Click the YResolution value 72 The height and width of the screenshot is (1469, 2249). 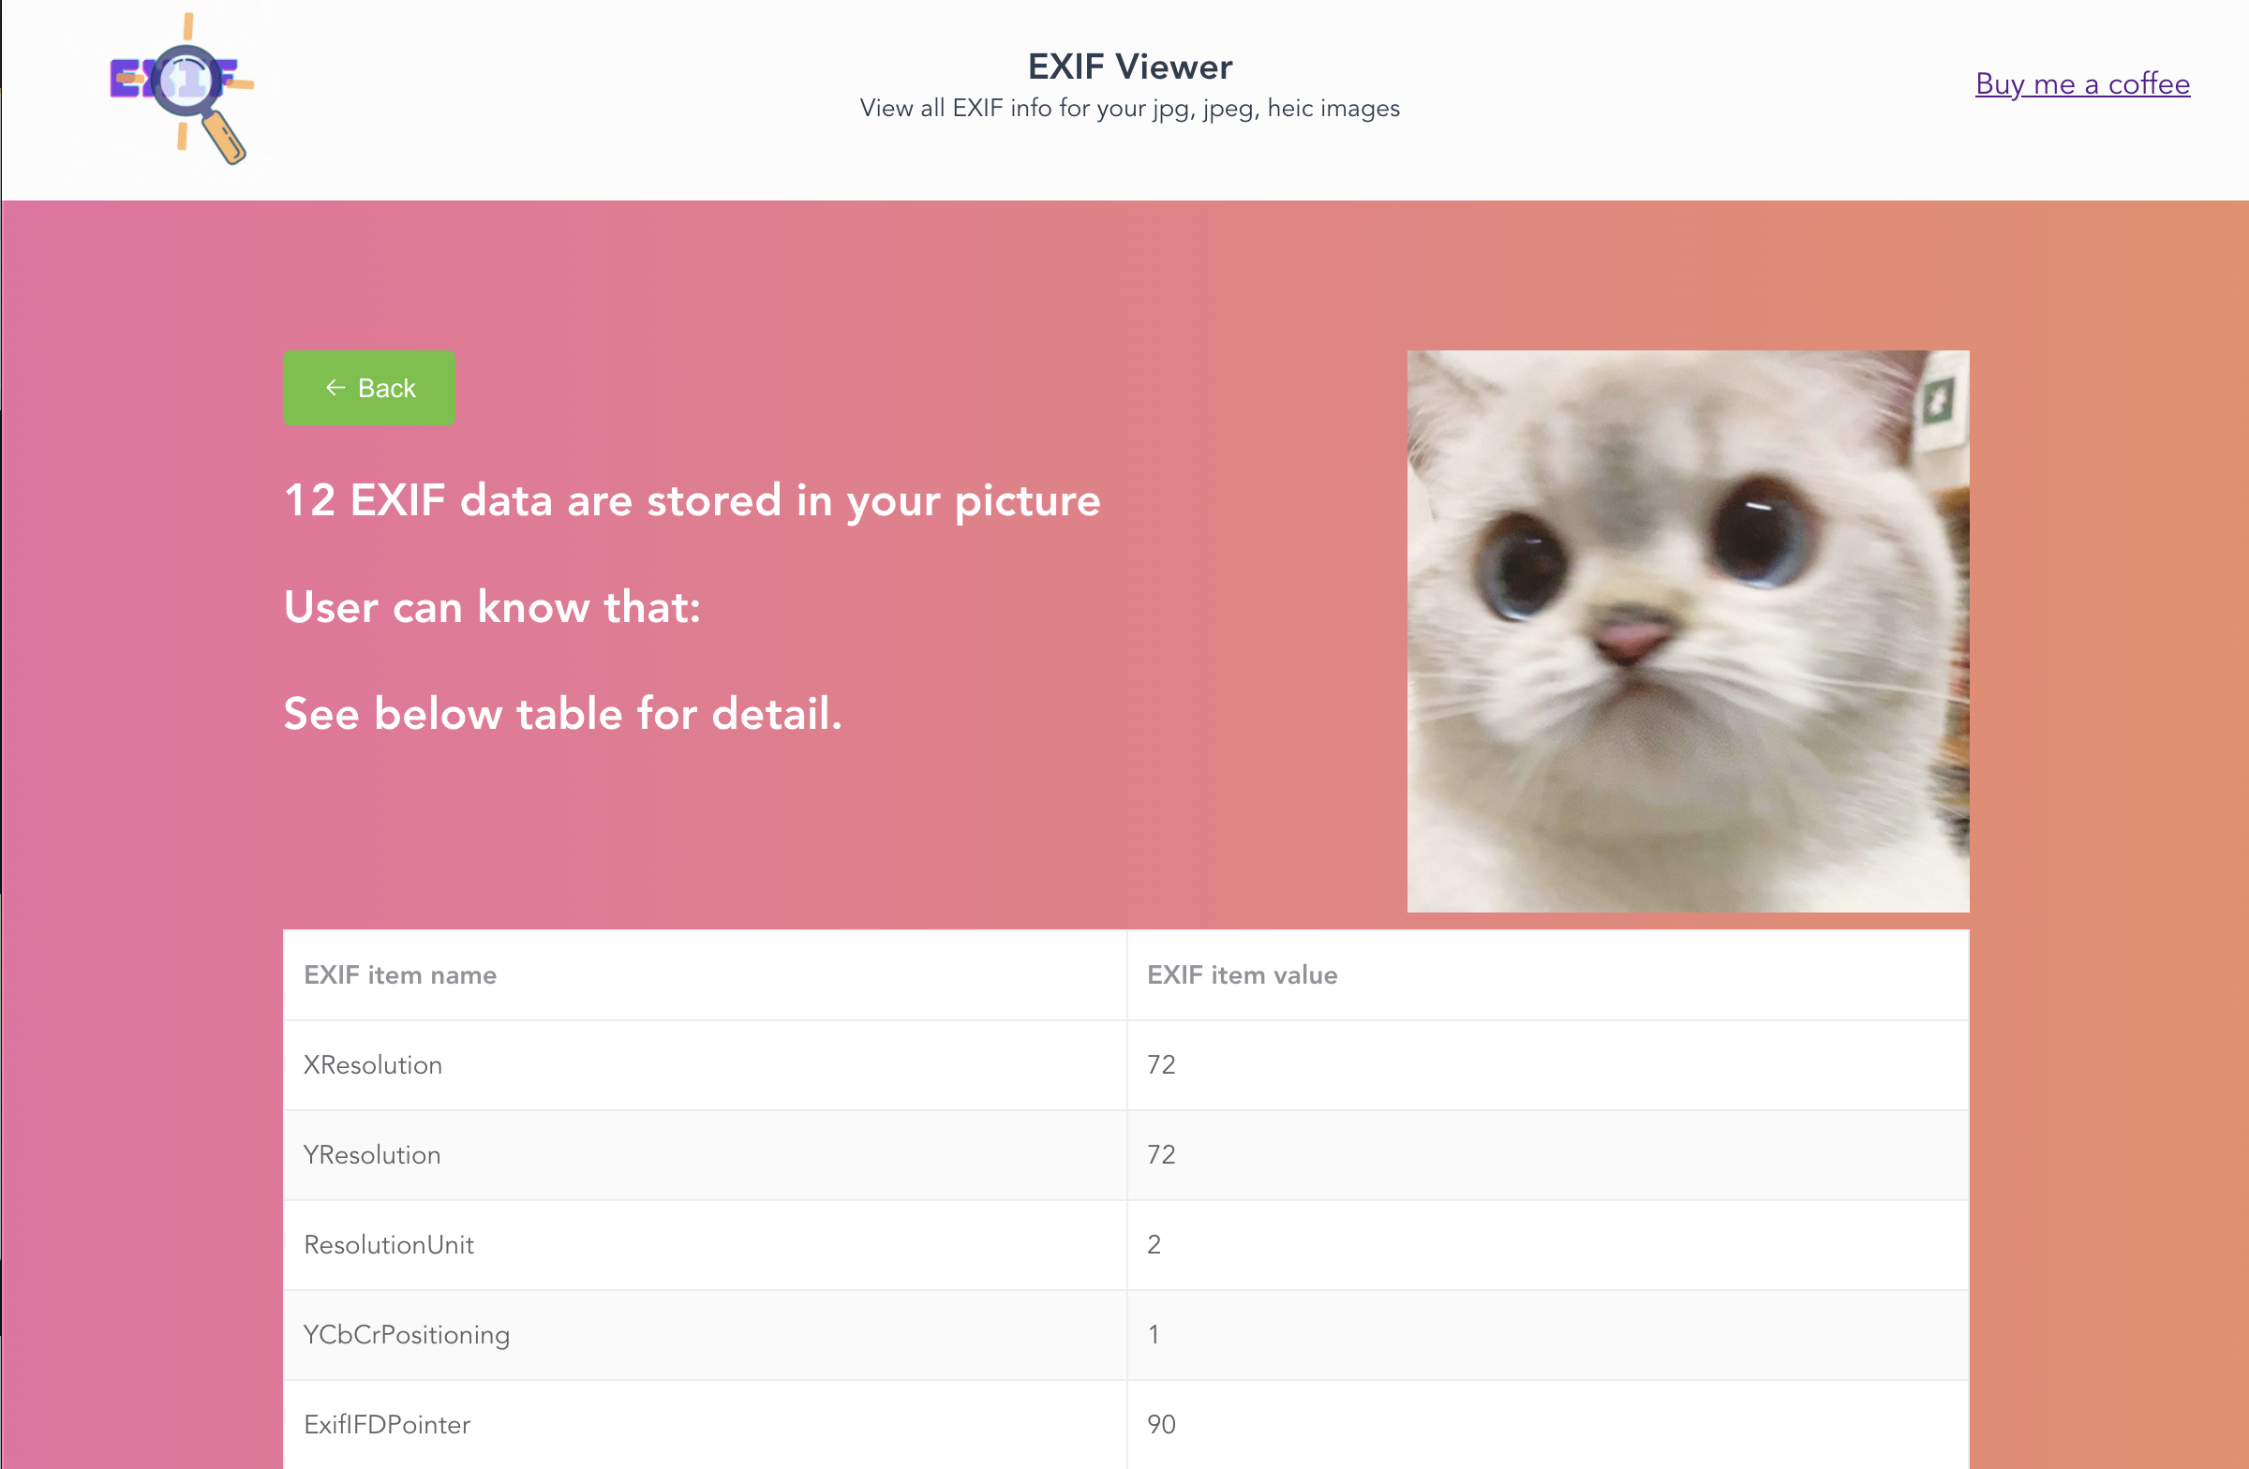pyautogui.click(x=1161, y=1154)
